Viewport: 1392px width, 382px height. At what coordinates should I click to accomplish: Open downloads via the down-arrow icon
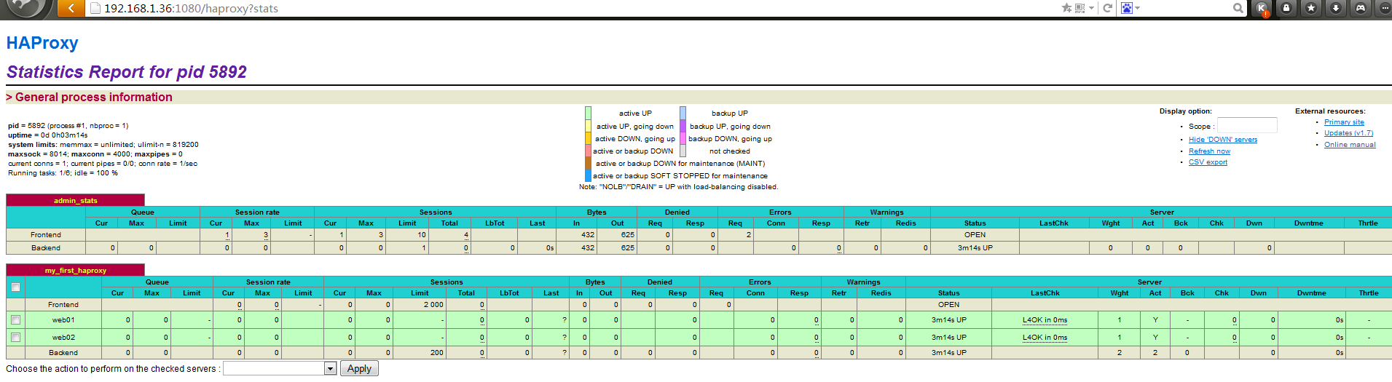(1336, 8)
